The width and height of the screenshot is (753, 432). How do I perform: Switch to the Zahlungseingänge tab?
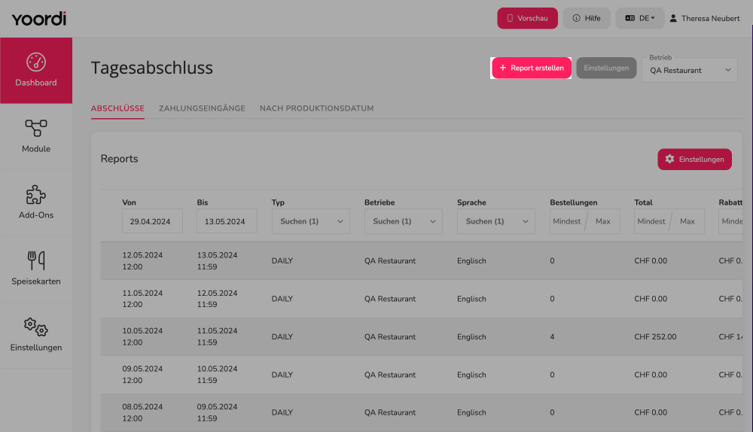[x=202, y=108]
